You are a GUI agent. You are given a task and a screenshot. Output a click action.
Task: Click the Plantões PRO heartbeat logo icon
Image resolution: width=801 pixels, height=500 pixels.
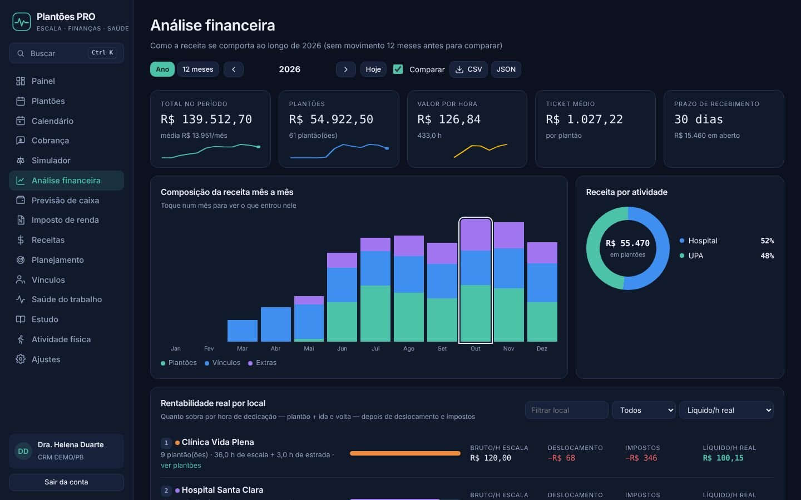[22, 22]
